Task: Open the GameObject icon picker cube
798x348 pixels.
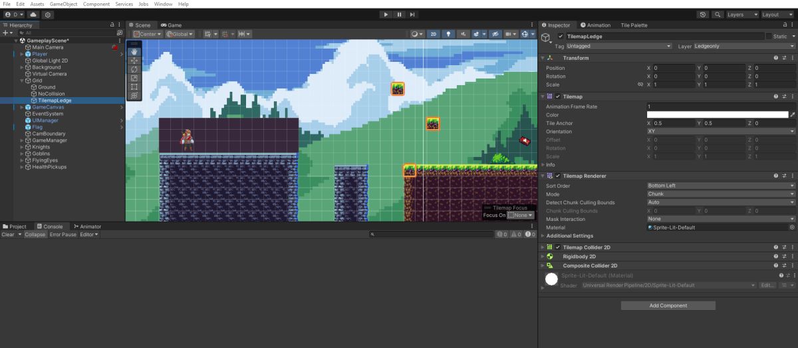Action: tap(547, 38)
